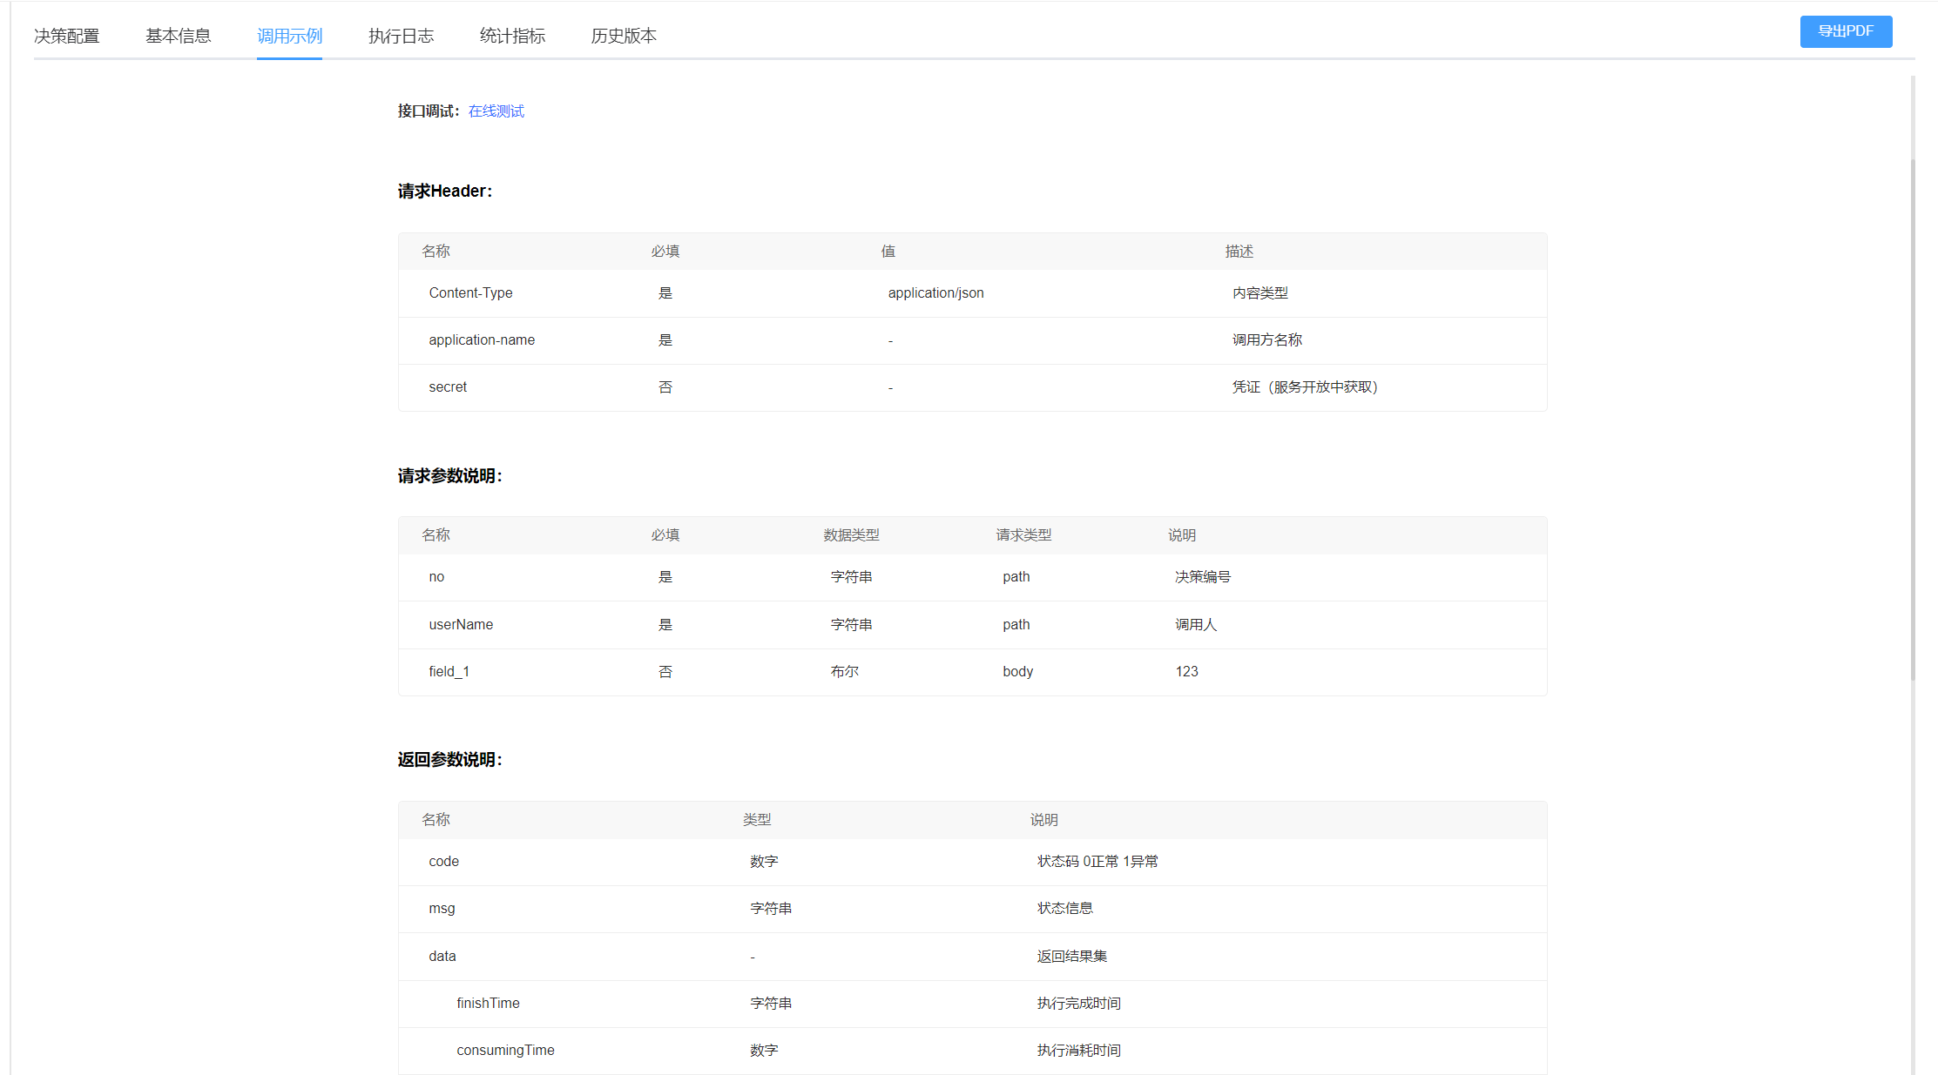Click the msg return parameter
The image size is (1938, 1075).
(442, 908)
